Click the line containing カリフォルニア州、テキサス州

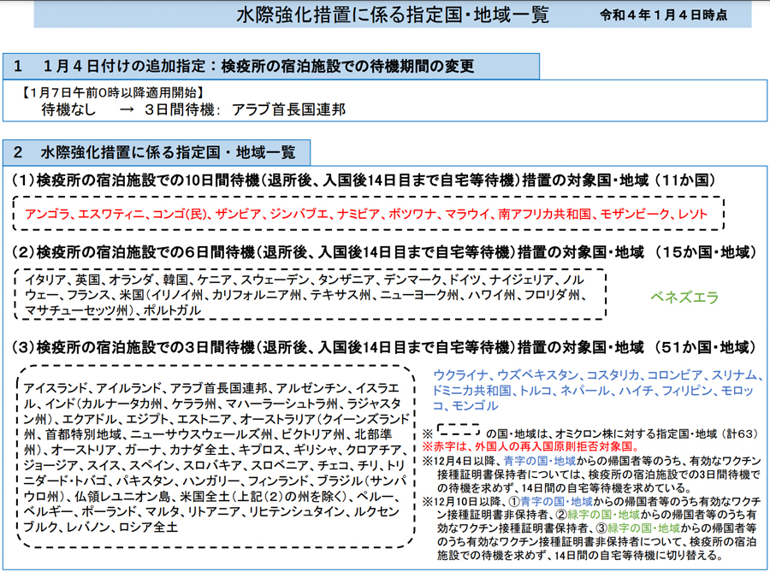click(305, 295)
